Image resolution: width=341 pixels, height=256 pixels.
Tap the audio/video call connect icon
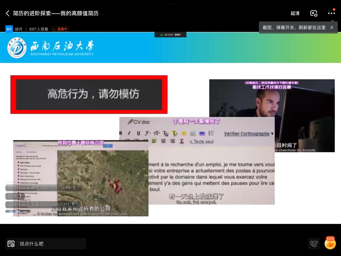[314, 244]
